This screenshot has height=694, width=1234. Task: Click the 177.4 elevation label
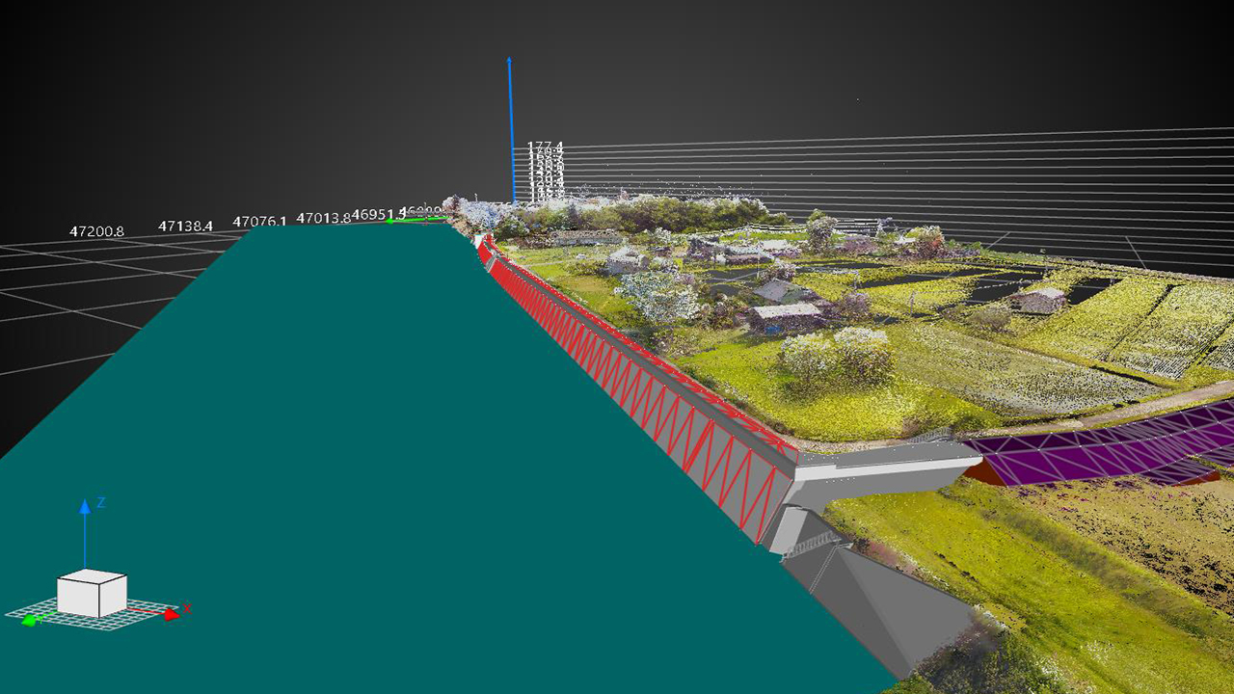[545, 147]
